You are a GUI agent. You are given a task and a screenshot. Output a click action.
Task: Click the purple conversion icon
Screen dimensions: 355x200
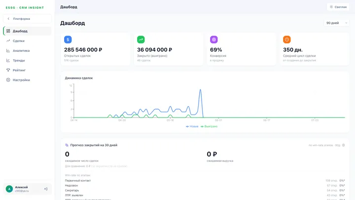point(213,40)
